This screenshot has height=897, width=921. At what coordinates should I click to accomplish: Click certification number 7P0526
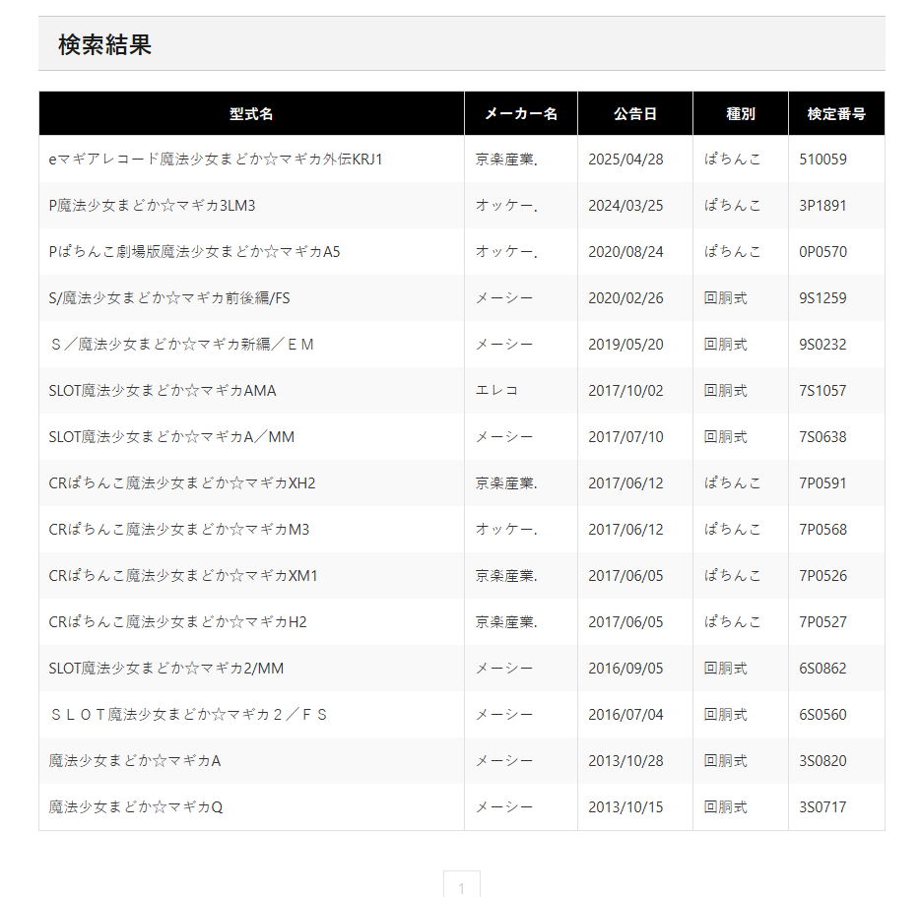[x=822, y=576]
